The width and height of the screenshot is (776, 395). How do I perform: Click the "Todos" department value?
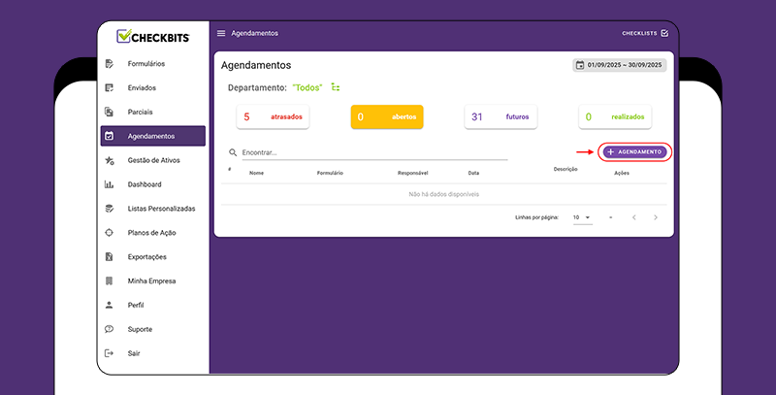pyautogui.click(x=307, y=87)
